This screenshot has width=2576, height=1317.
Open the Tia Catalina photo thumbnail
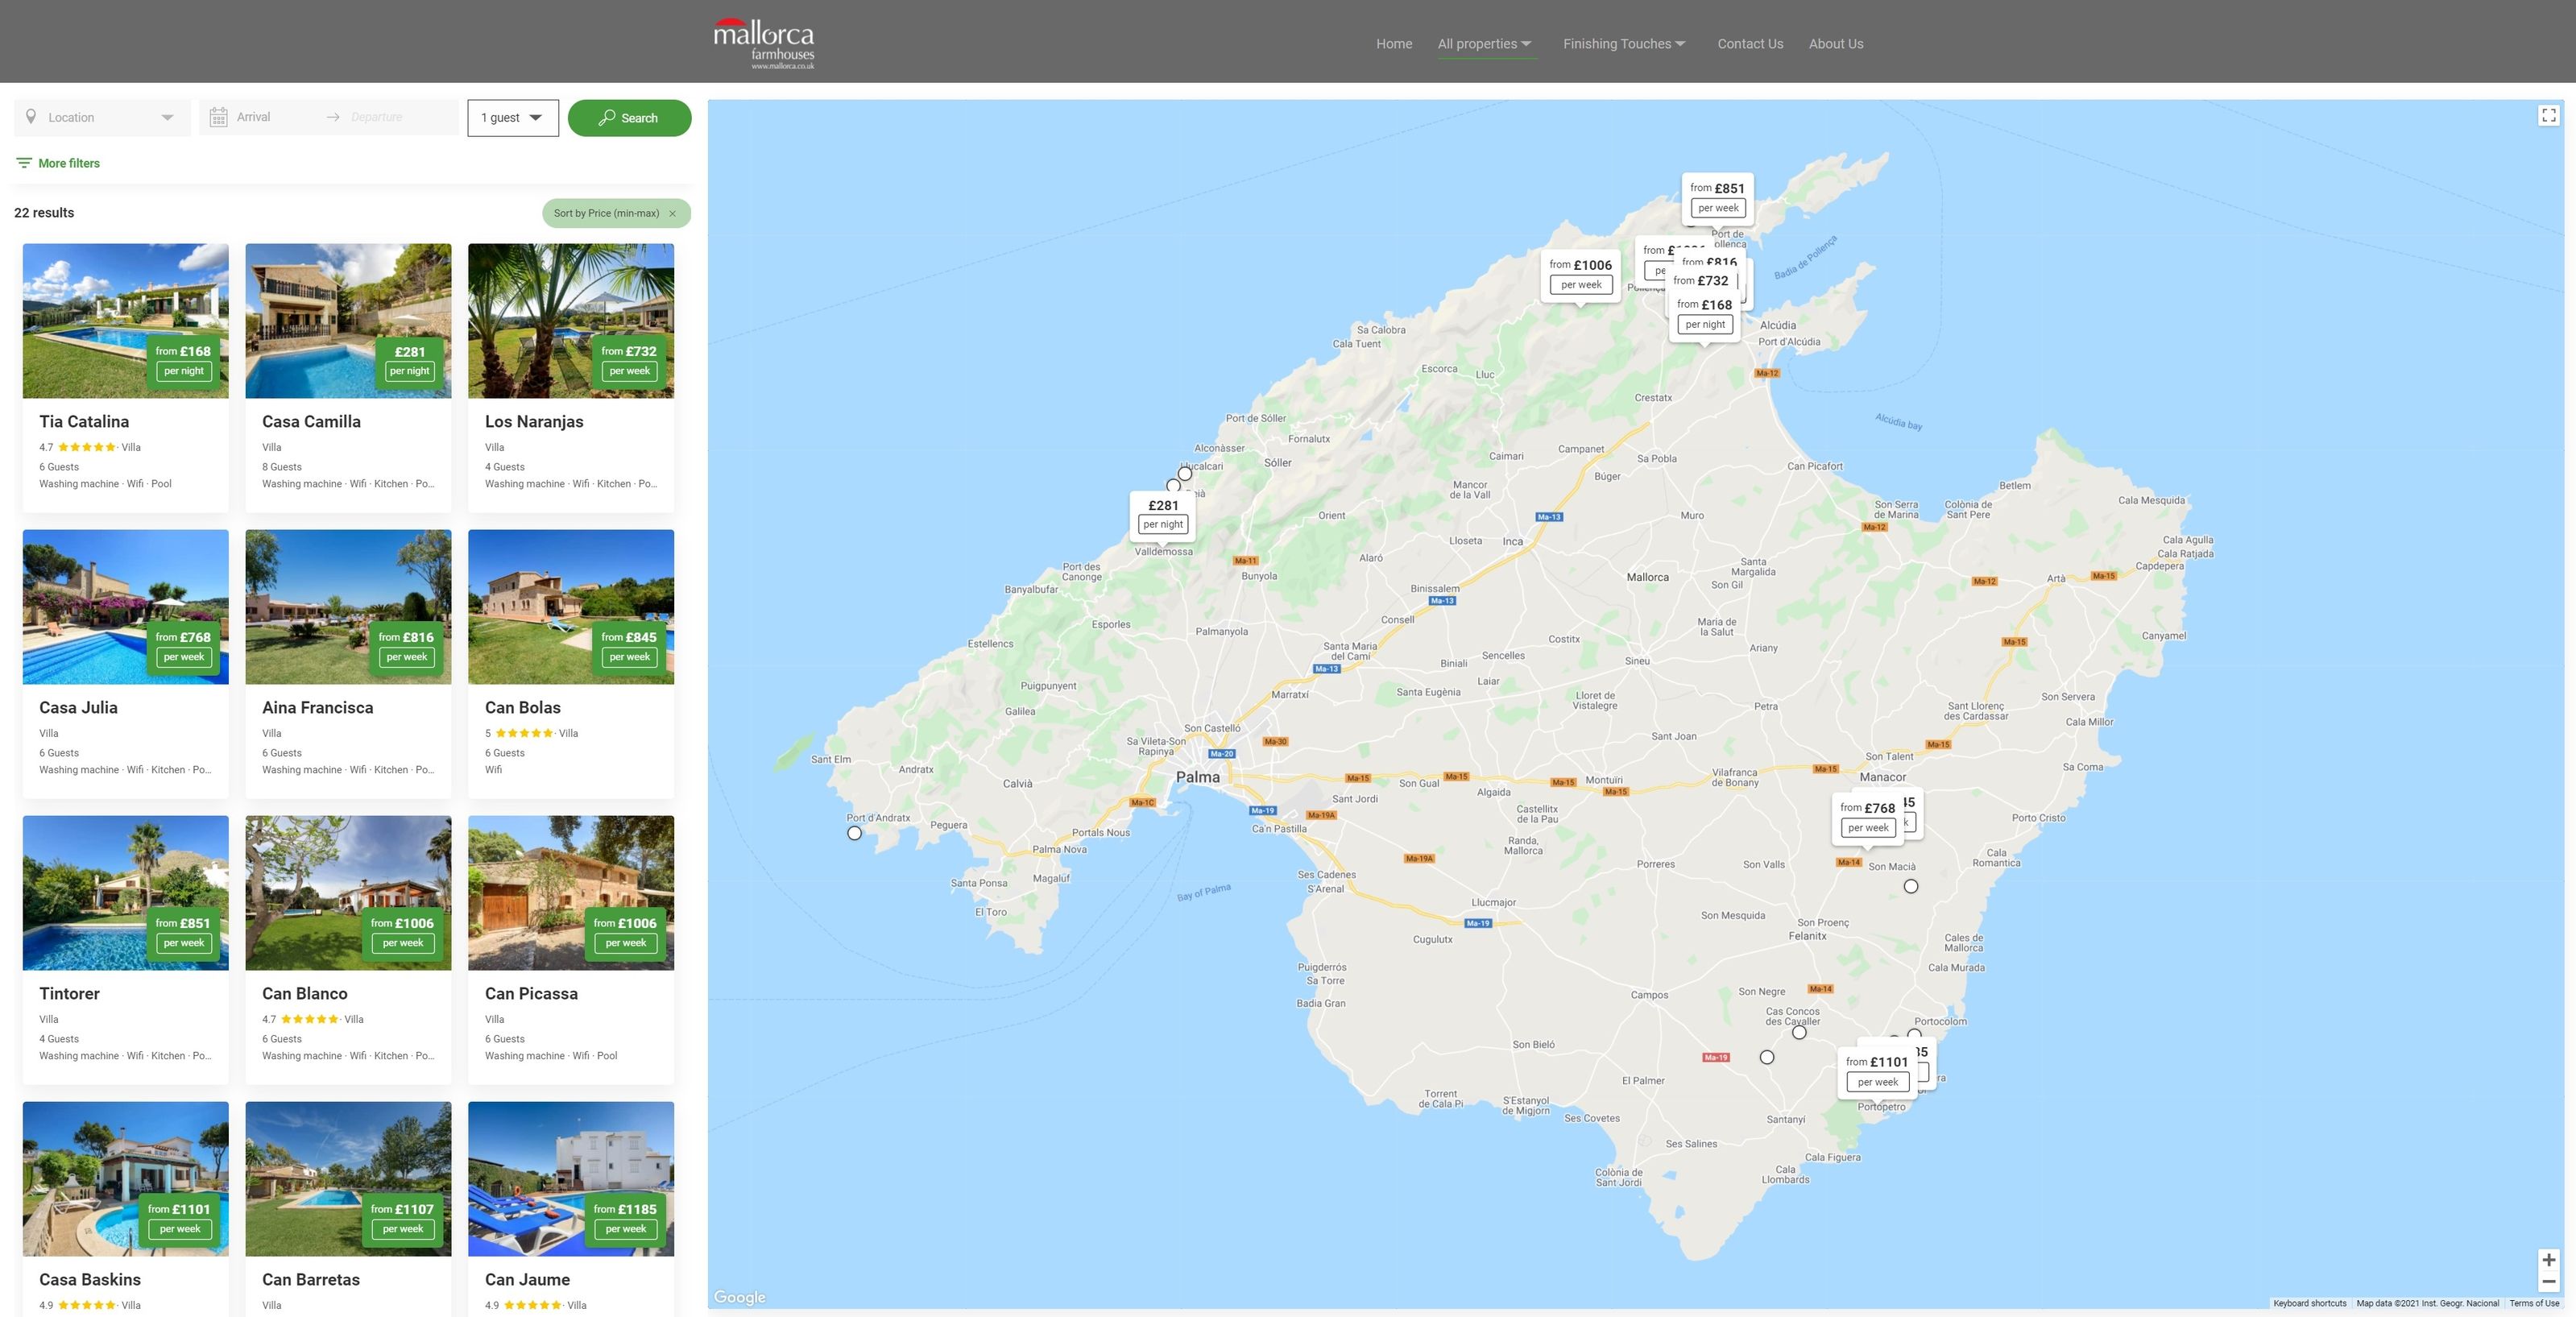[125, 321]
